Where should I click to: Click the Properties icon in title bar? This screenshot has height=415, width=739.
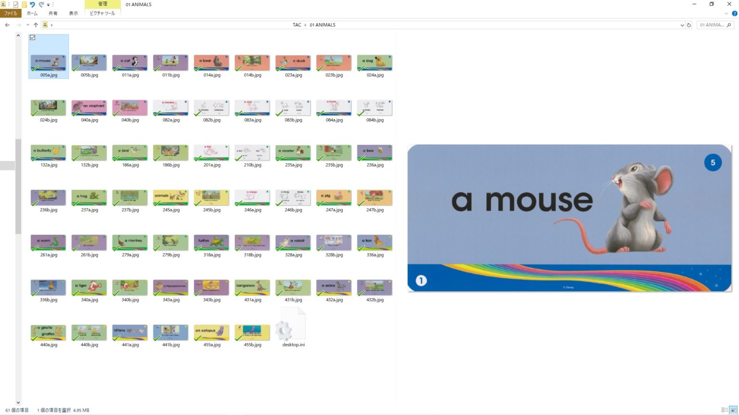pos(15,4)
